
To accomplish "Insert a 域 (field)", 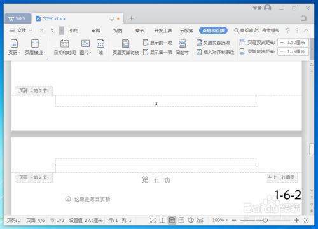I will tap(100, 47).
